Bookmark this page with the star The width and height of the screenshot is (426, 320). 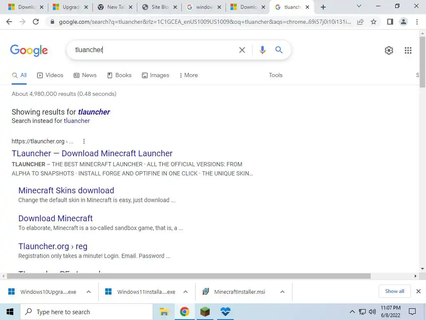pyautogui.click(x=374, y=22)
